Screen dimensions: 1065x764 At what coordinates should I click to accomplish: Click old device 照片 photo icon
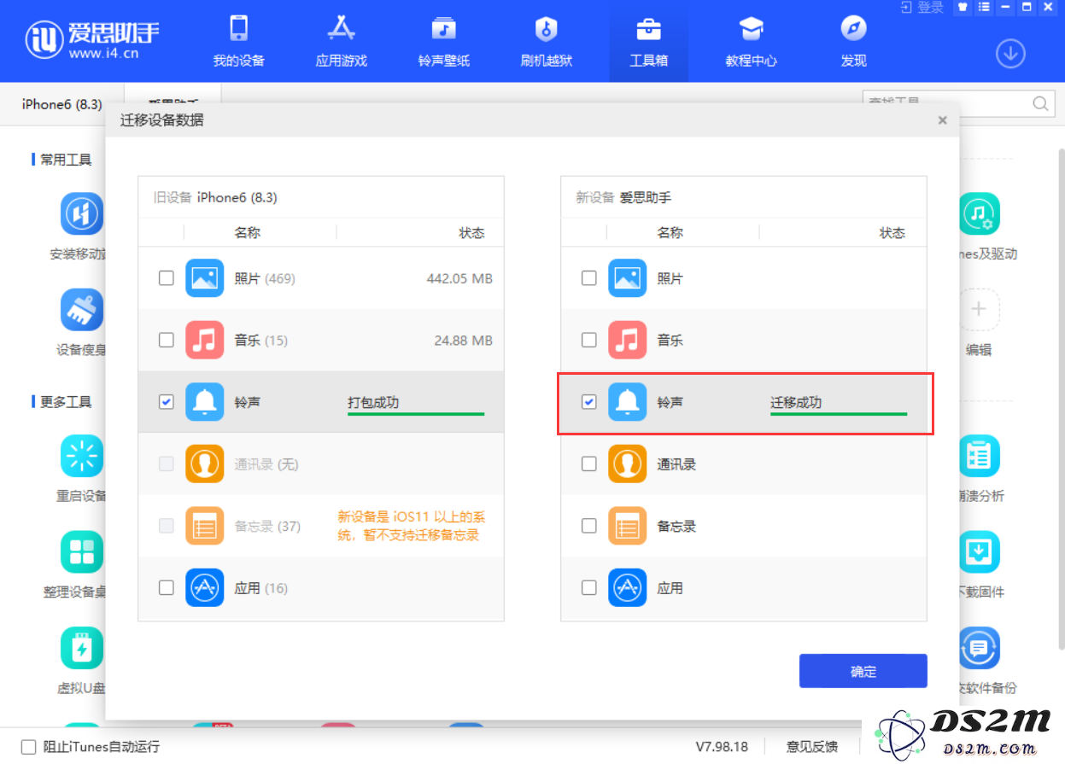(205, 278)
